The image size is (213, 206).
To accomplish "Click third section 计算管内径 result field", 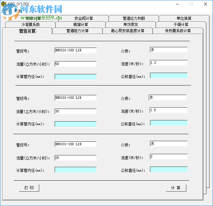I will (x=76, y=170).
